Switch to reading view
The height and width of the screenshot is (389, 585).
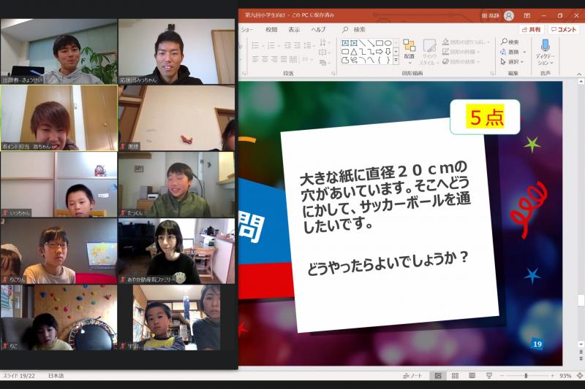(472, 376)
